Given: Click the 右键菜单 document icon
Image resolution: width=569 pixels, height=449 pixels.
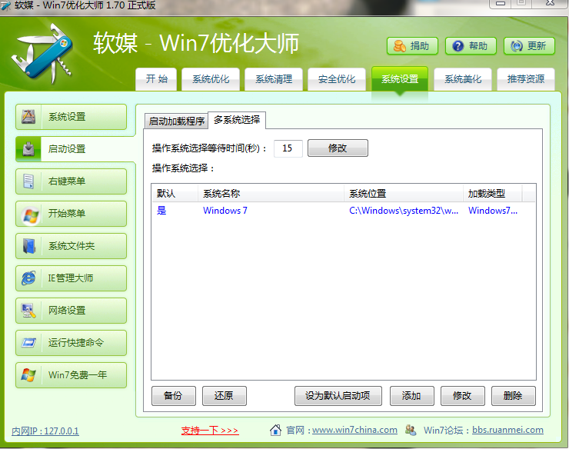Looking at the screenshot, I should click(28, 181).
